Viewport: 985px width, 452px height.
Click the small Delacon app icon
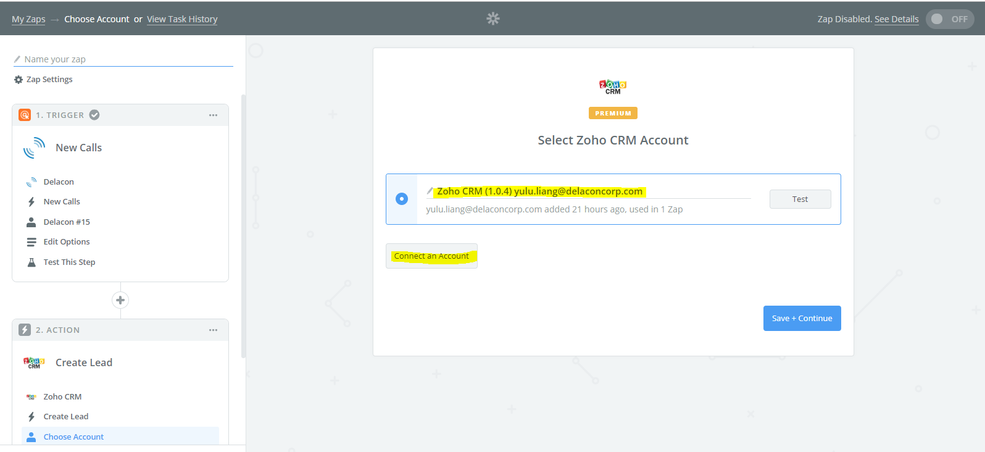[31, 182]
